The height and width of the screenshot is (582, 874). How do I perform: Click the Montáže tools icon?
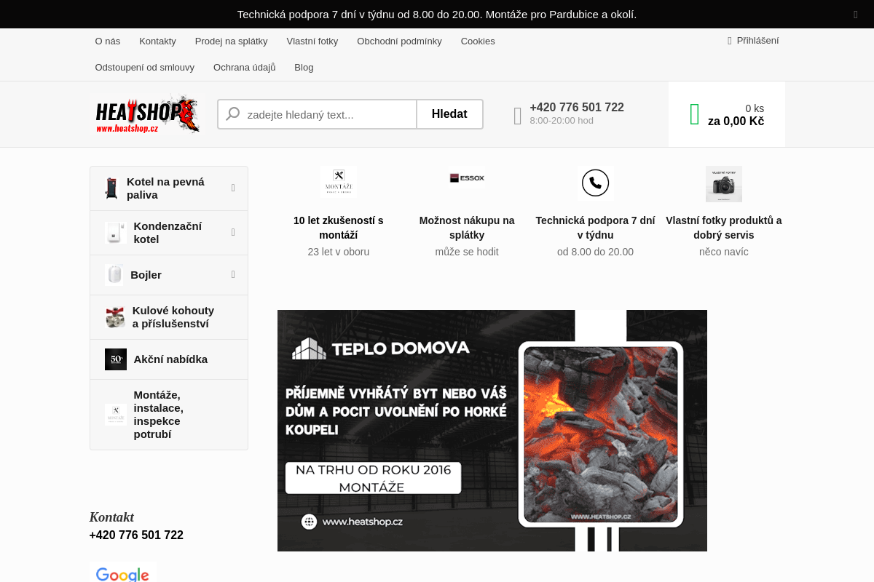(x=339, y=183)
